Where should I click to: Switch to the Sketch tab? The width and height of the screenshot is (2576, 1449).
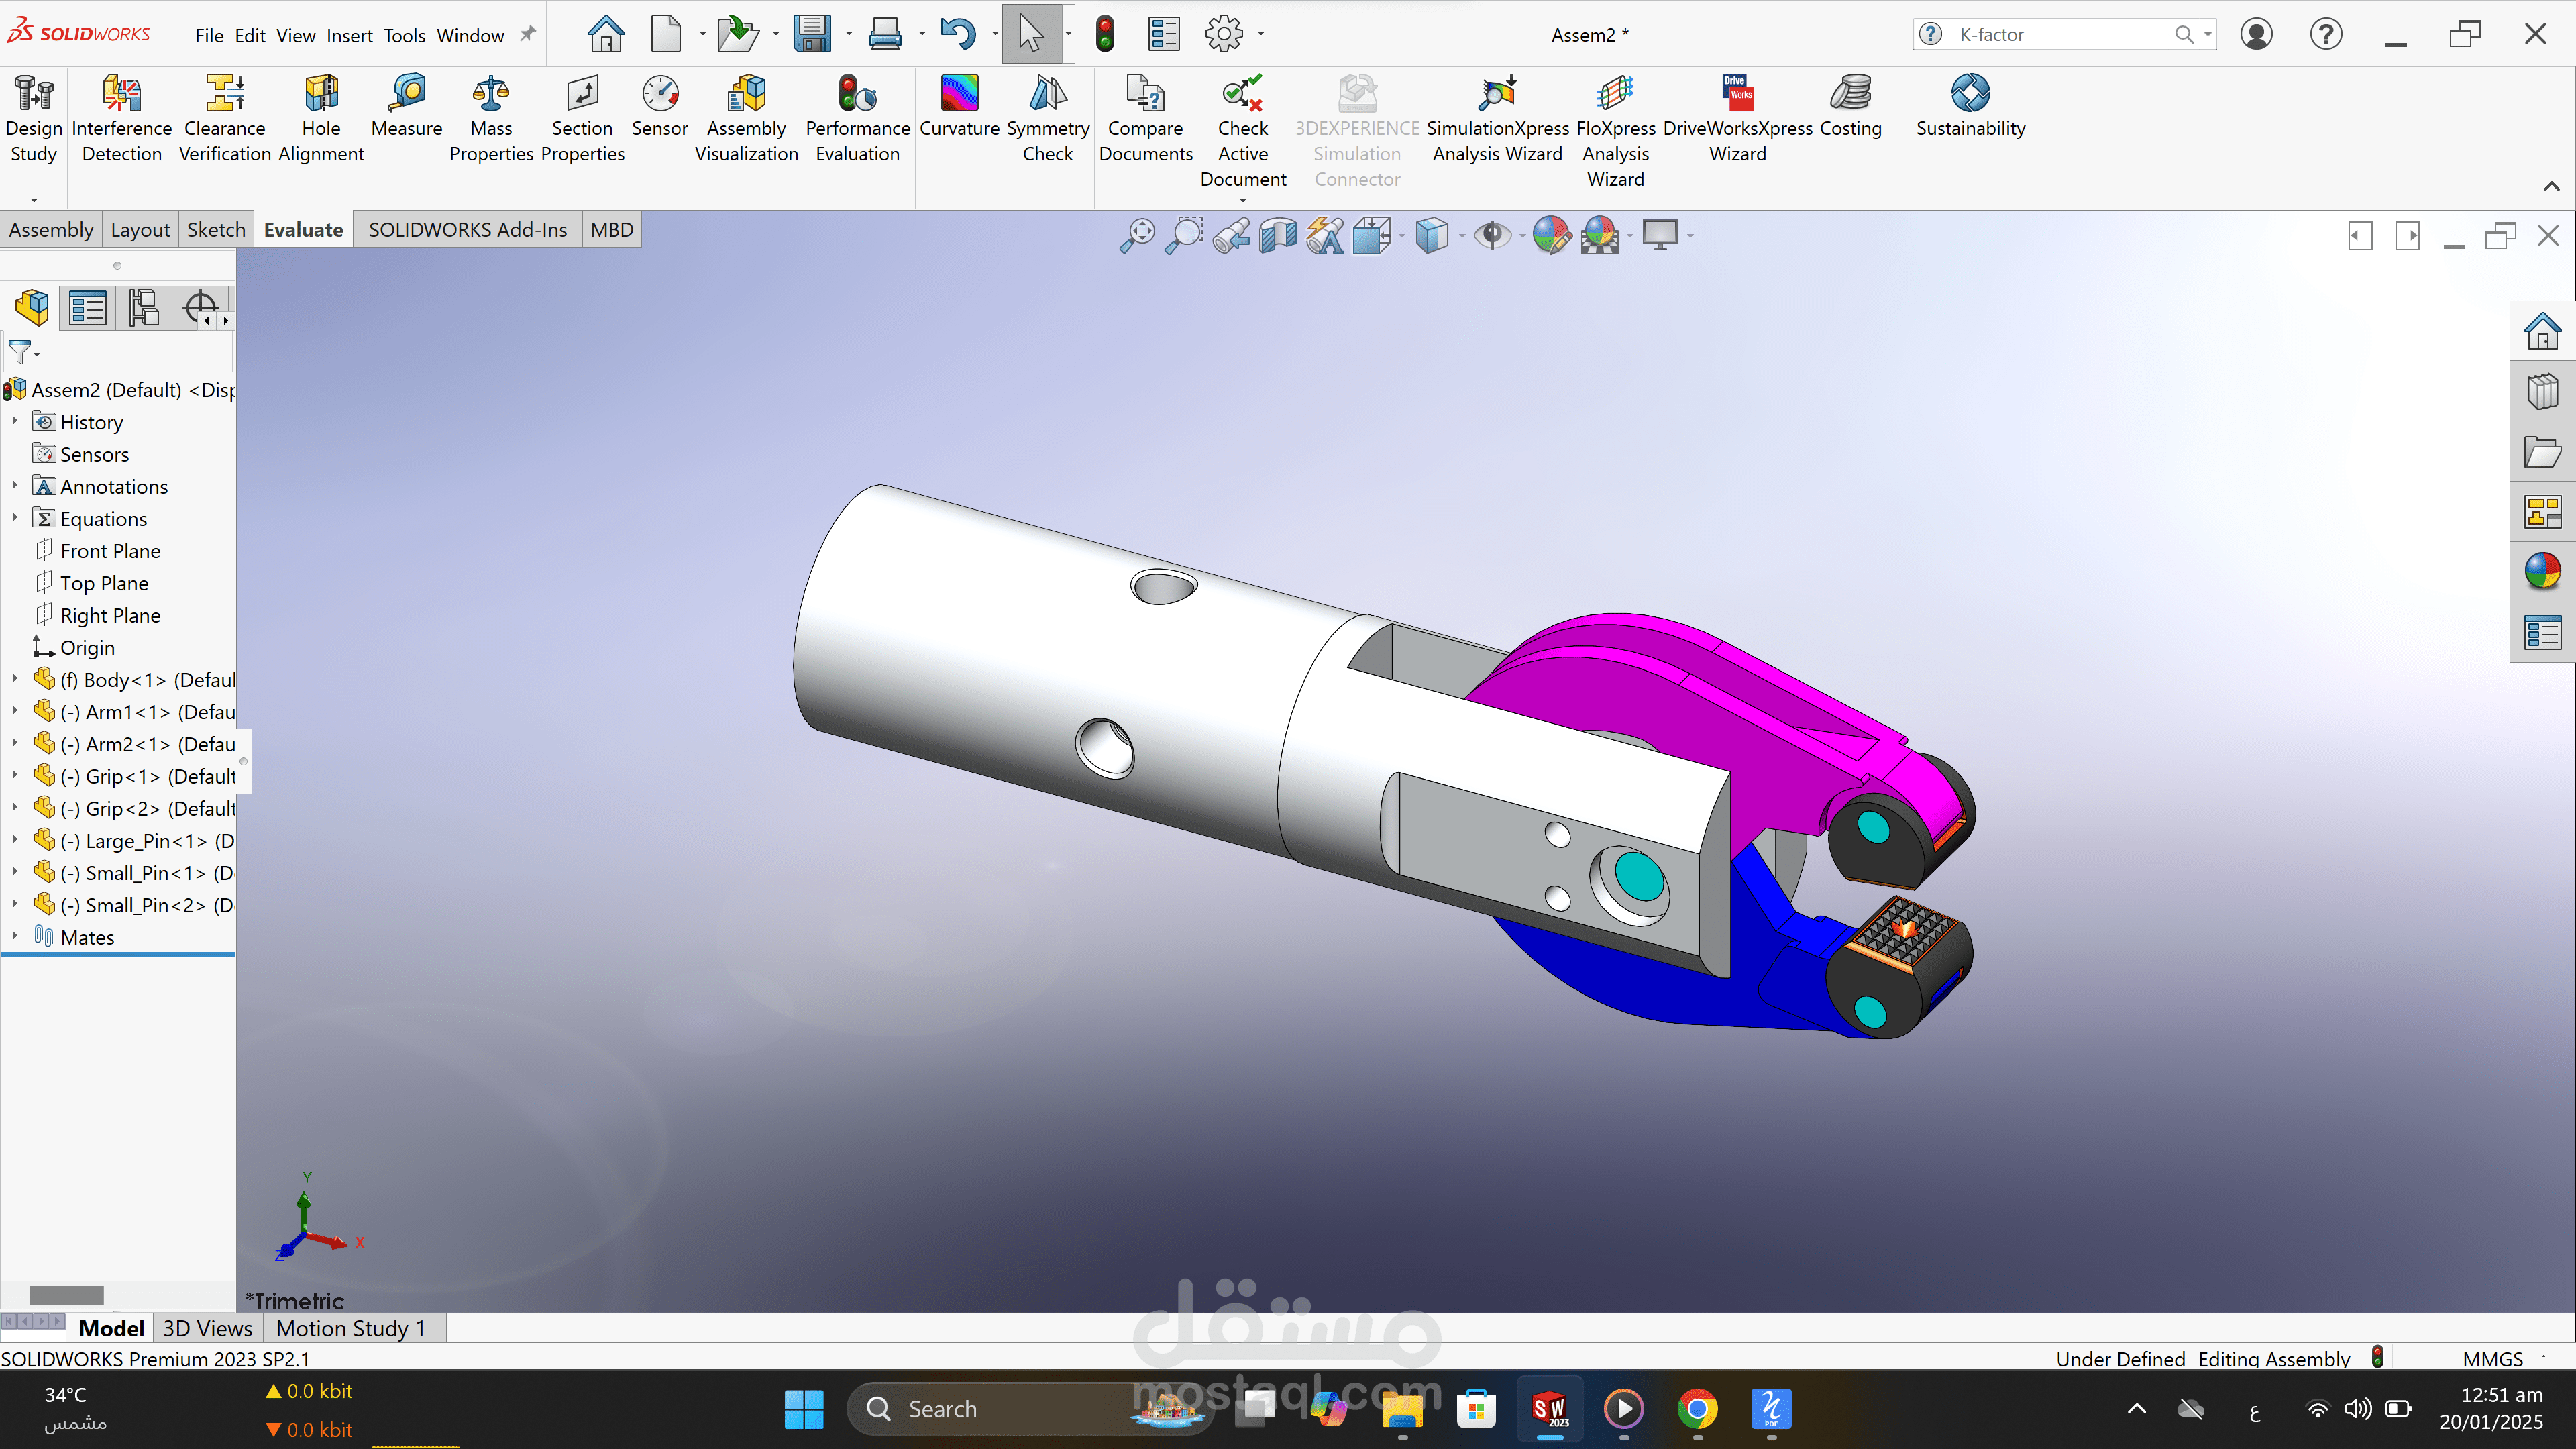pos(216,230)
